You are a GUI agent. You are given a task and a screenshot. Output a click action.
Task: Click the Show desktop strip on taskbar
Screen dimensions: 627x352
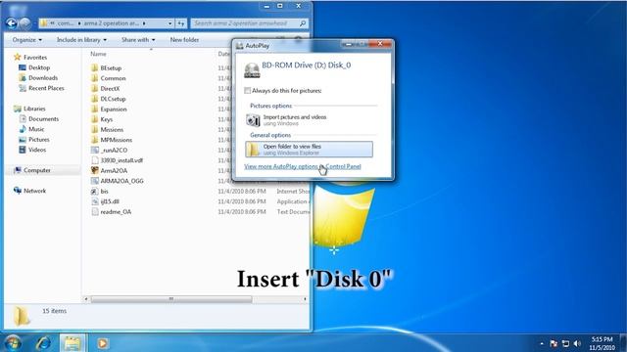[623, 343]
